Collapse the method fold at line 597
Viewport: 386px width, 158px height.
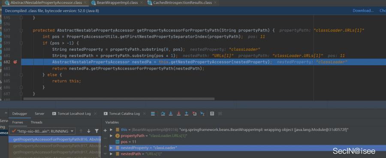(x=21, y=30)
